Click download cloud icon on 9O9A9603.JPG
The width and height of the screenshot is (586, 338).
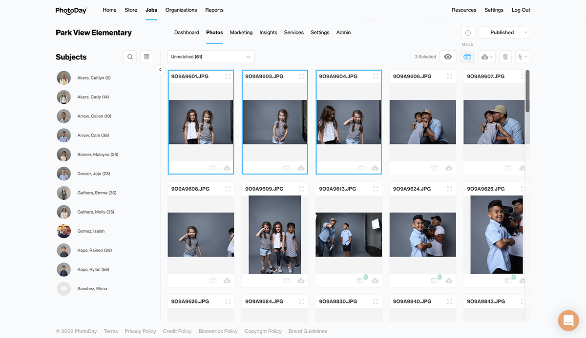(x=301, y=168)
